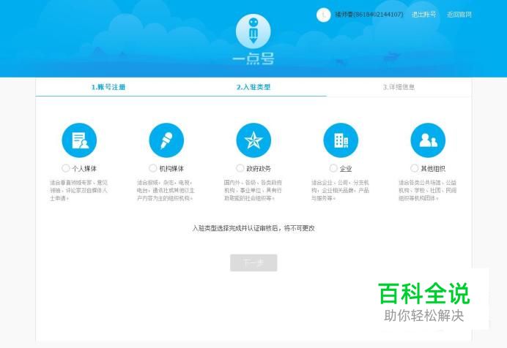Select the 企业 radio button
507x348 pixels.
(333, 168)
